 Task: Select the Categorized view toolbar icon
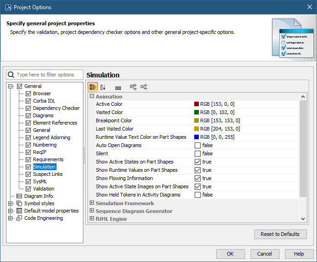coord(92,87)
